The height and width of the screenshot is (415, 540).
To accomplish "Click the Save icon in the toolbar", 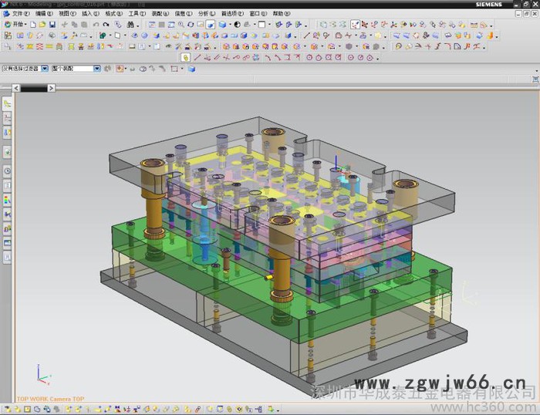I will (52, 25).
